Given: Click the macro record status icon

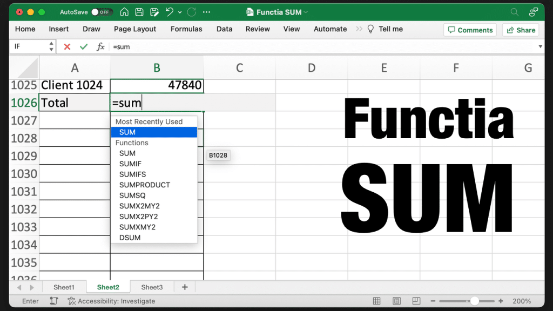Looking at the screenshot, I should [54, 301].
